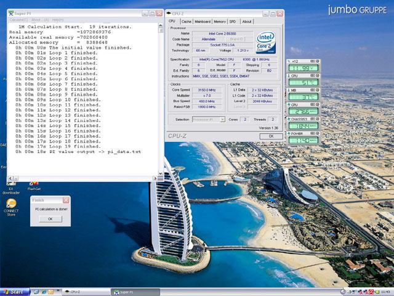Click the Super PI vertical scrollbar down arrow

[x=161, y=173]
